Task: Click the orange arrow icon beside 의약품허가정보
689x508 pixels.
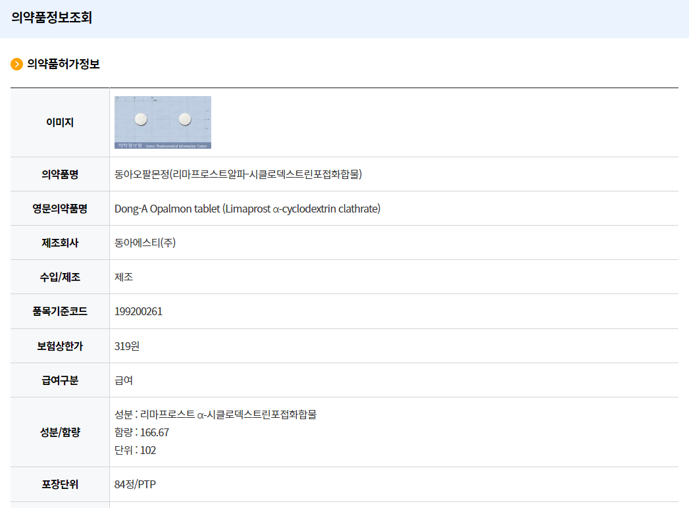Action: (x=16, y=64)
